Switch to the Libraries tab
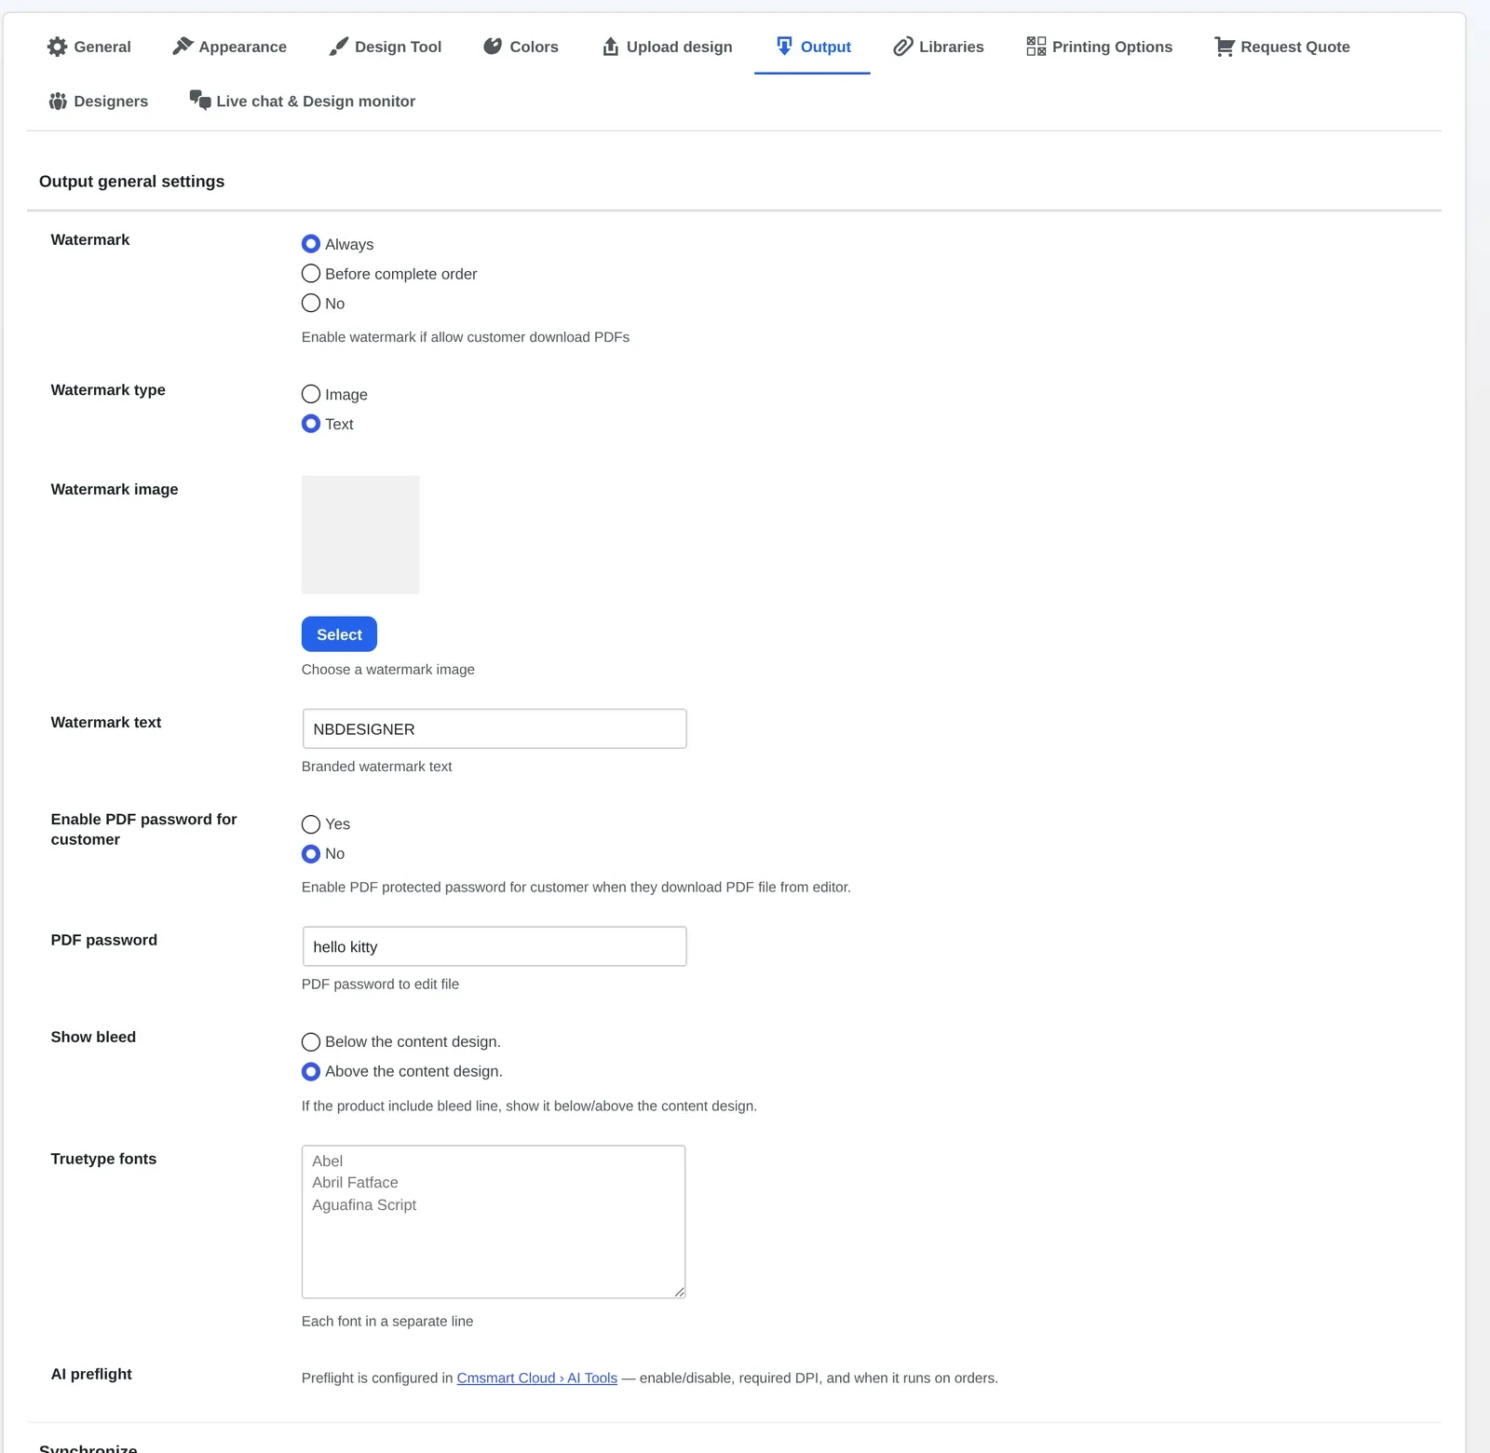The image size is (1490, 1453). coord(939,47)
